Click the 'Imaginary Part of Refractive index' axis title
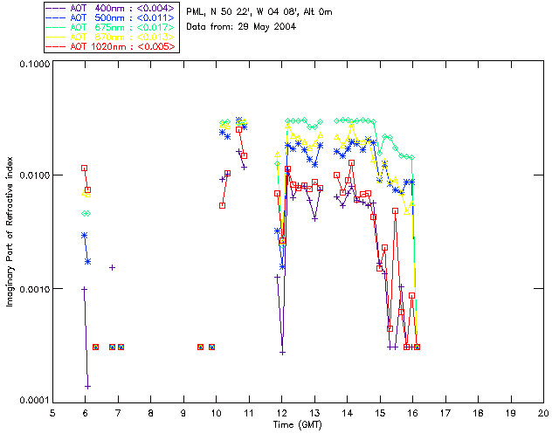 coord(10,231)
